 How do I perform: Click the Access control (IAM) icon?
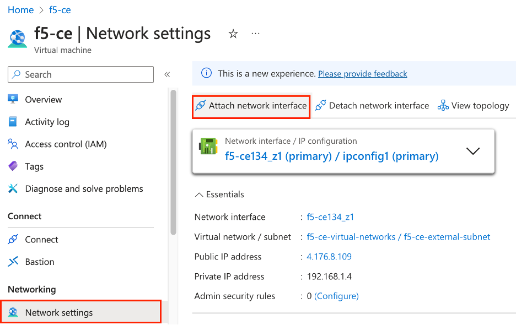(x=13, y=144)
